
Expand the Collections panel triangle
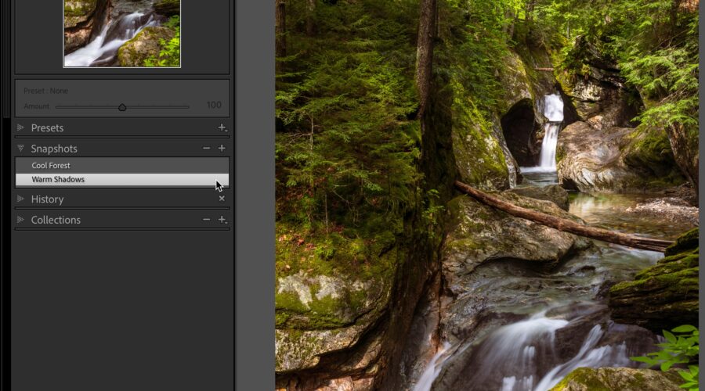point(21,220)
